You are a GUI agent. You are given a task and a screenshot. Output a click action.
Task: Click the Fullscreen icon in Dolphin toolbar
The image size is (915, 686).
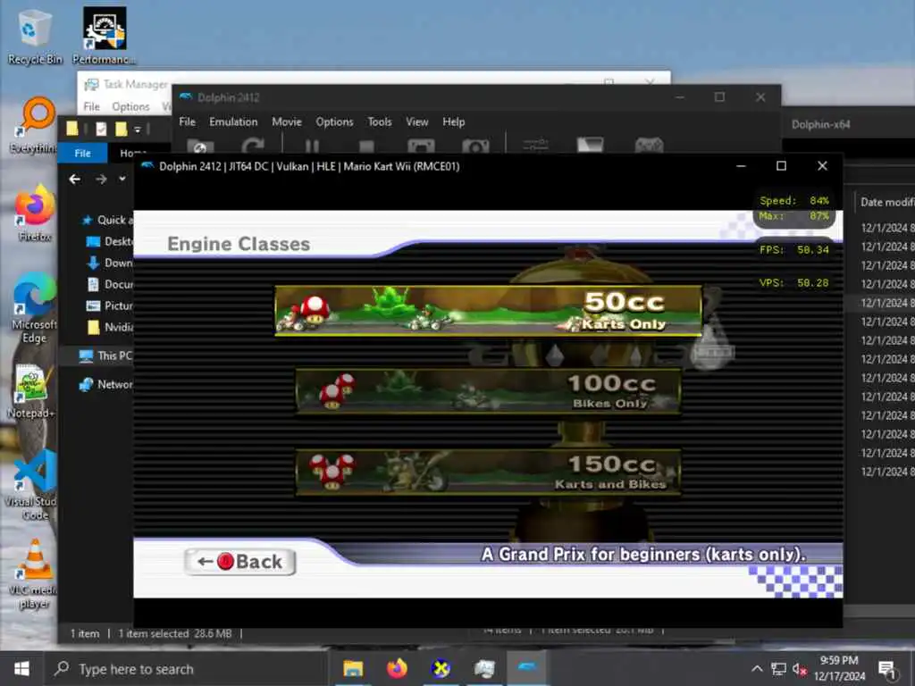pos(421,146)
